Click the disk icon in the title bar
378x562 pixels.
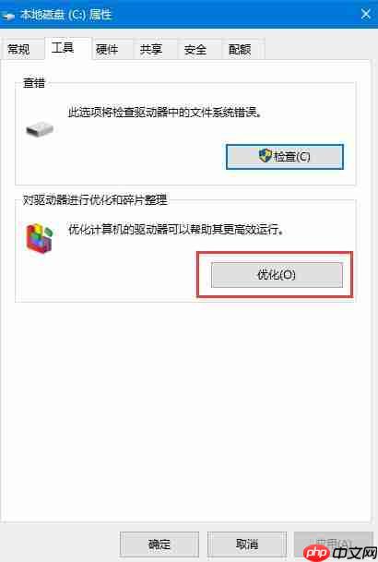8,16
